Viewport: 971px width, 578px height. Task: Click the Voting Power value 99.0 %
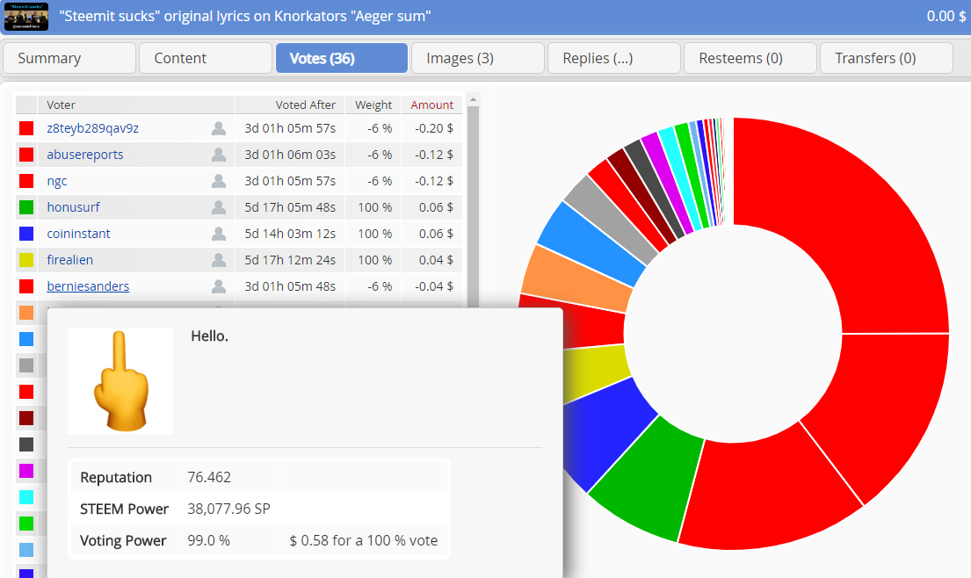[x=208, y=540]
